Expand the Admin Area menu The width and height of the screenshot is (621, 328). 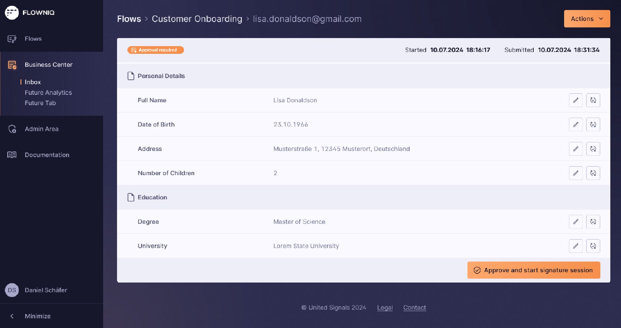pyautogui.click(x=41, y=129)
